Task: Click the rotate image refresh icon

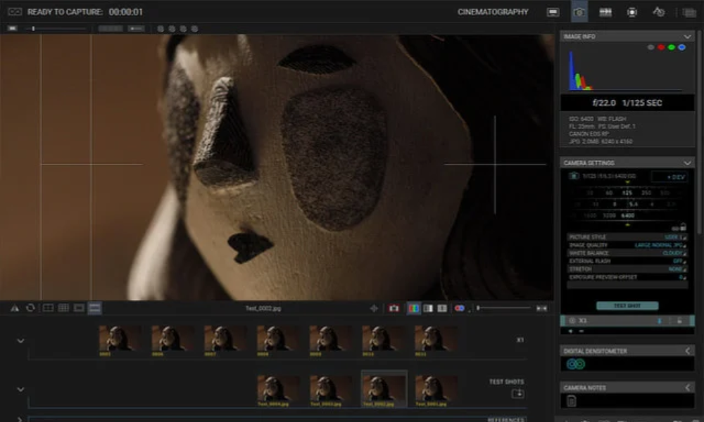Action: click(30, 307)
